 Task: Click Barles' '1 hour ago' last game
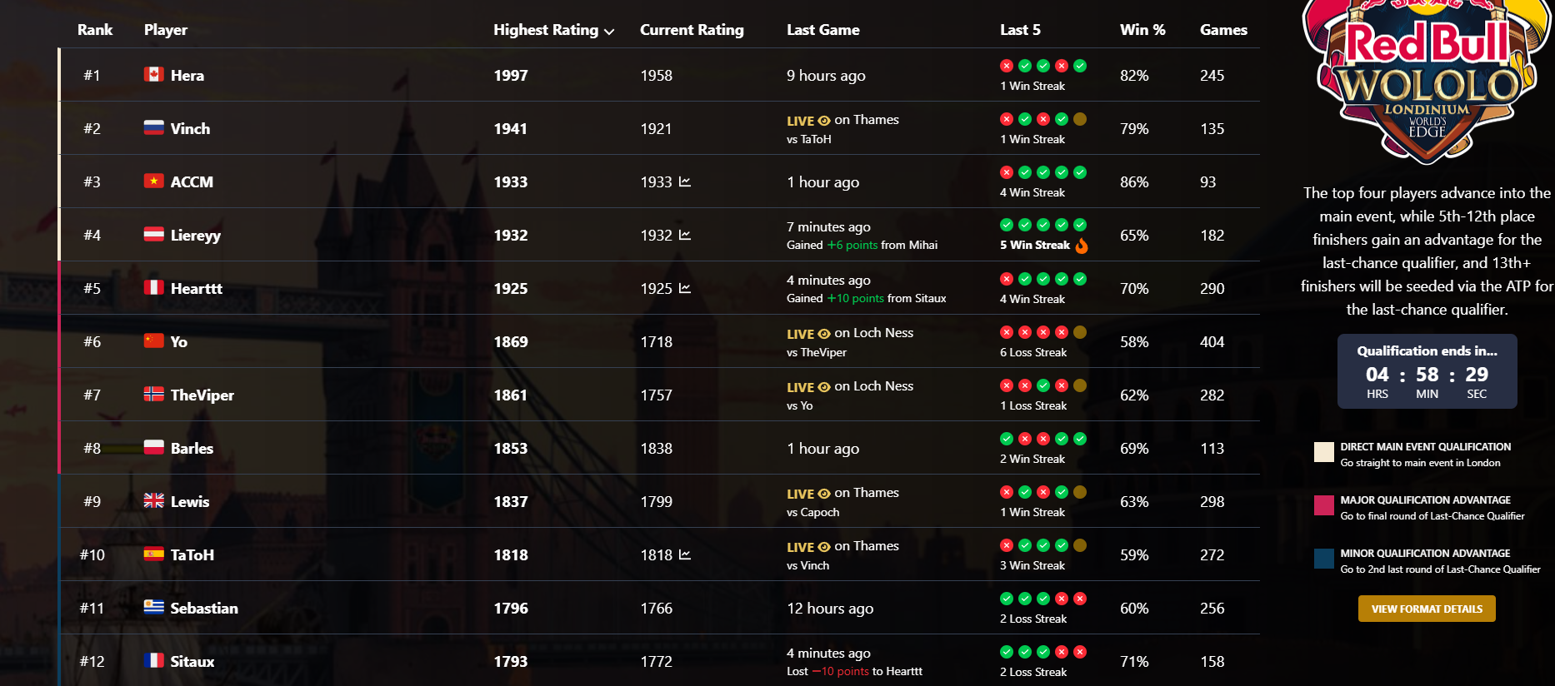coord(822,448)
